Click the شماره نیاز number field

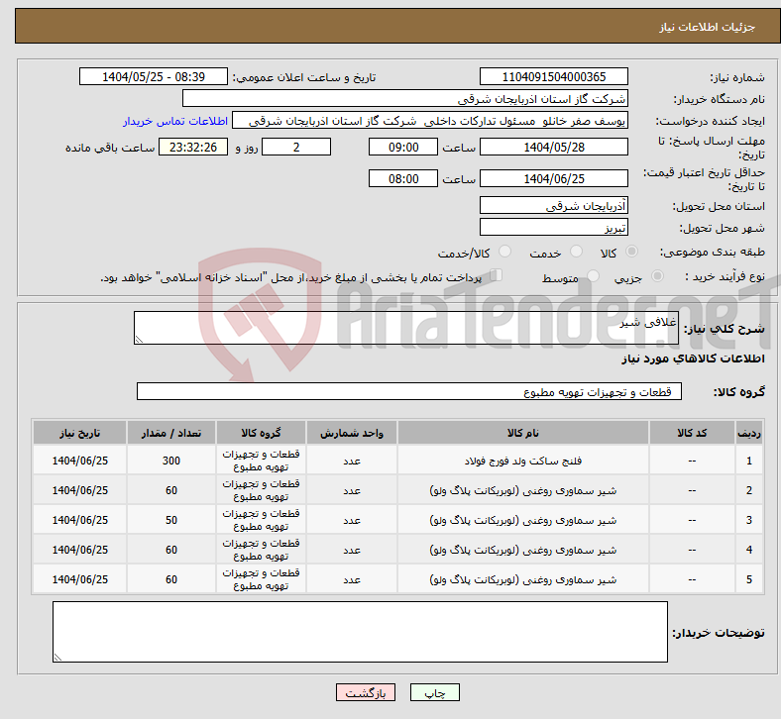[553, 77]
